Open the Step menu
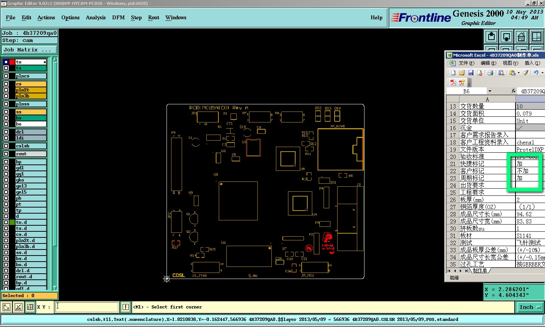Image resolution: width=545 pixels, height=327 pixels. click(136, 17)
